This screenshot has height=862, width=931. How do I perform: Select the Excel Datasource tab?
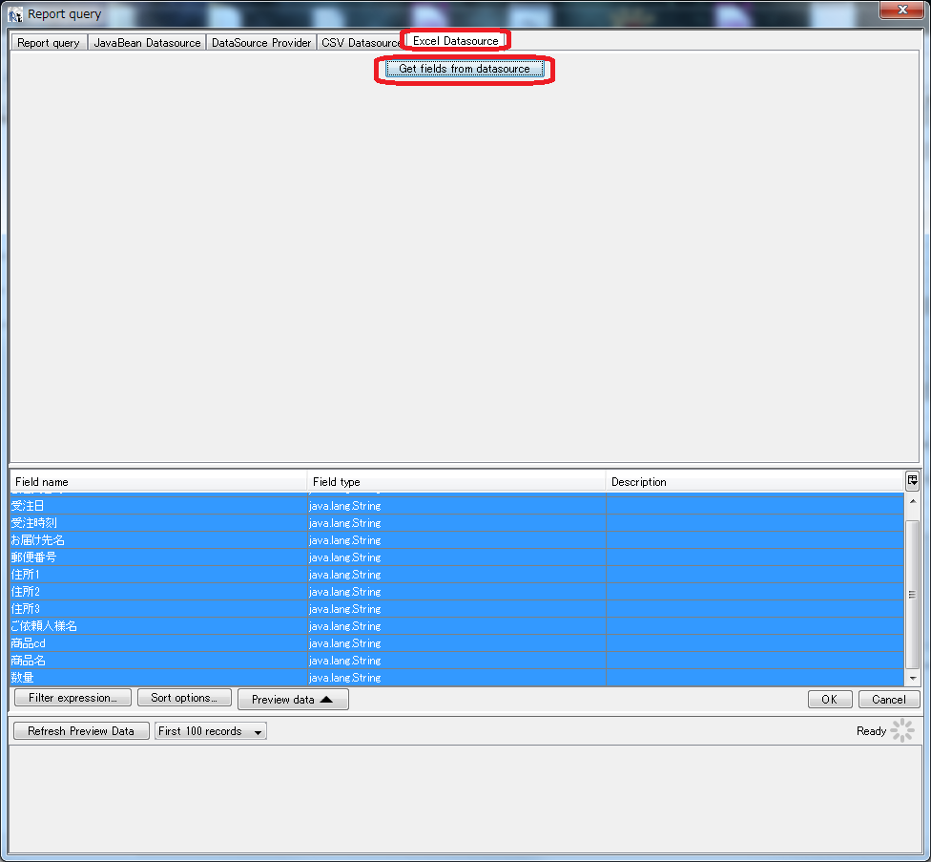coord(455,41)
